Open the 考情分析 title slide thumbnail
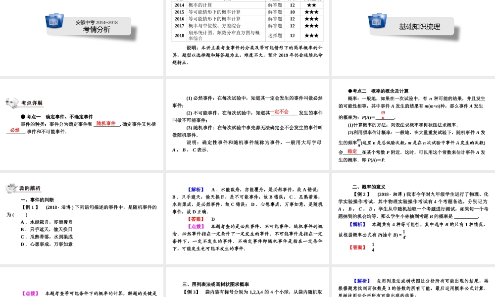Image resolution: width=495 pixels, height=297 pixels. point(82,38)
